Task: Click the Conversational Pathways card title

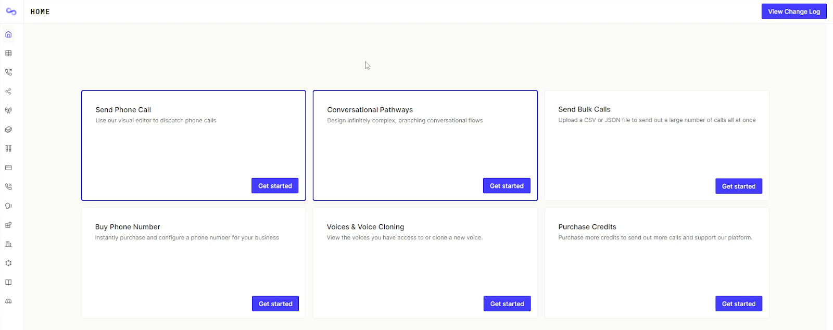Action: (x=370, y=110)
